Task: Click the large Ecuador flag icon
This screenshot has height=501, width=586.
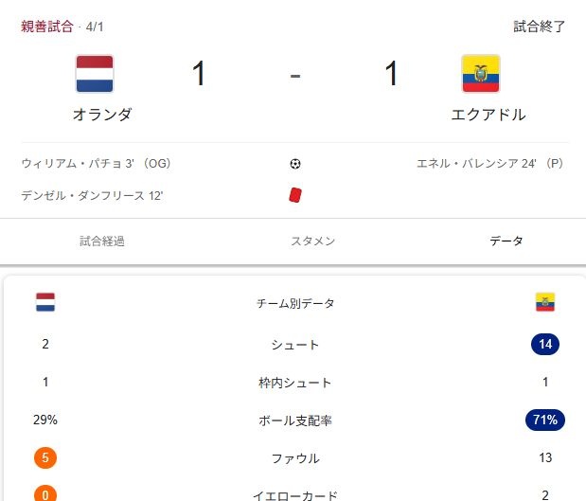Action: tap(481, 74)
